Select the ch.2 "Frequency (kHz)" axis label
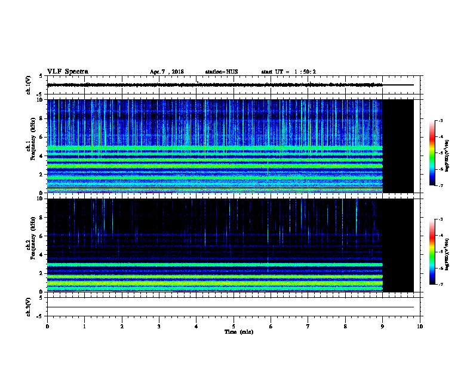This screenshot has height=366, width=473. coord(33,238)
